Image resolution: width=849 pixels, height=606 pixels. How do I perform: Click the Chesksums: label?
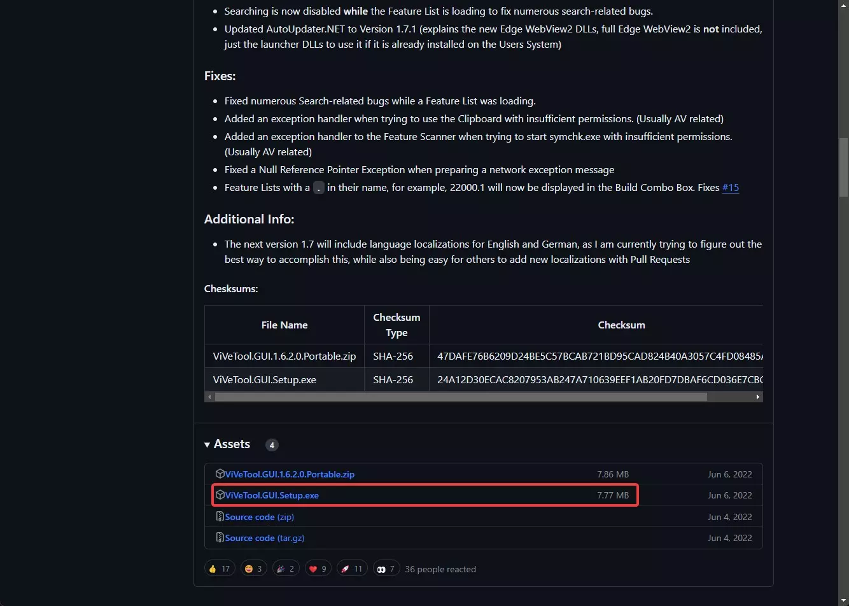231,288
